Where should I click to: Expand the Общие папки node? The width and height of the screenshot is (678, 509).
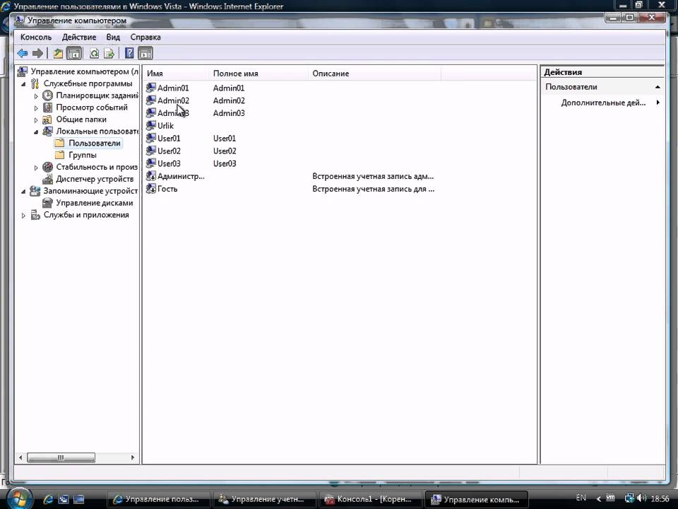click(x=36, y=120)
